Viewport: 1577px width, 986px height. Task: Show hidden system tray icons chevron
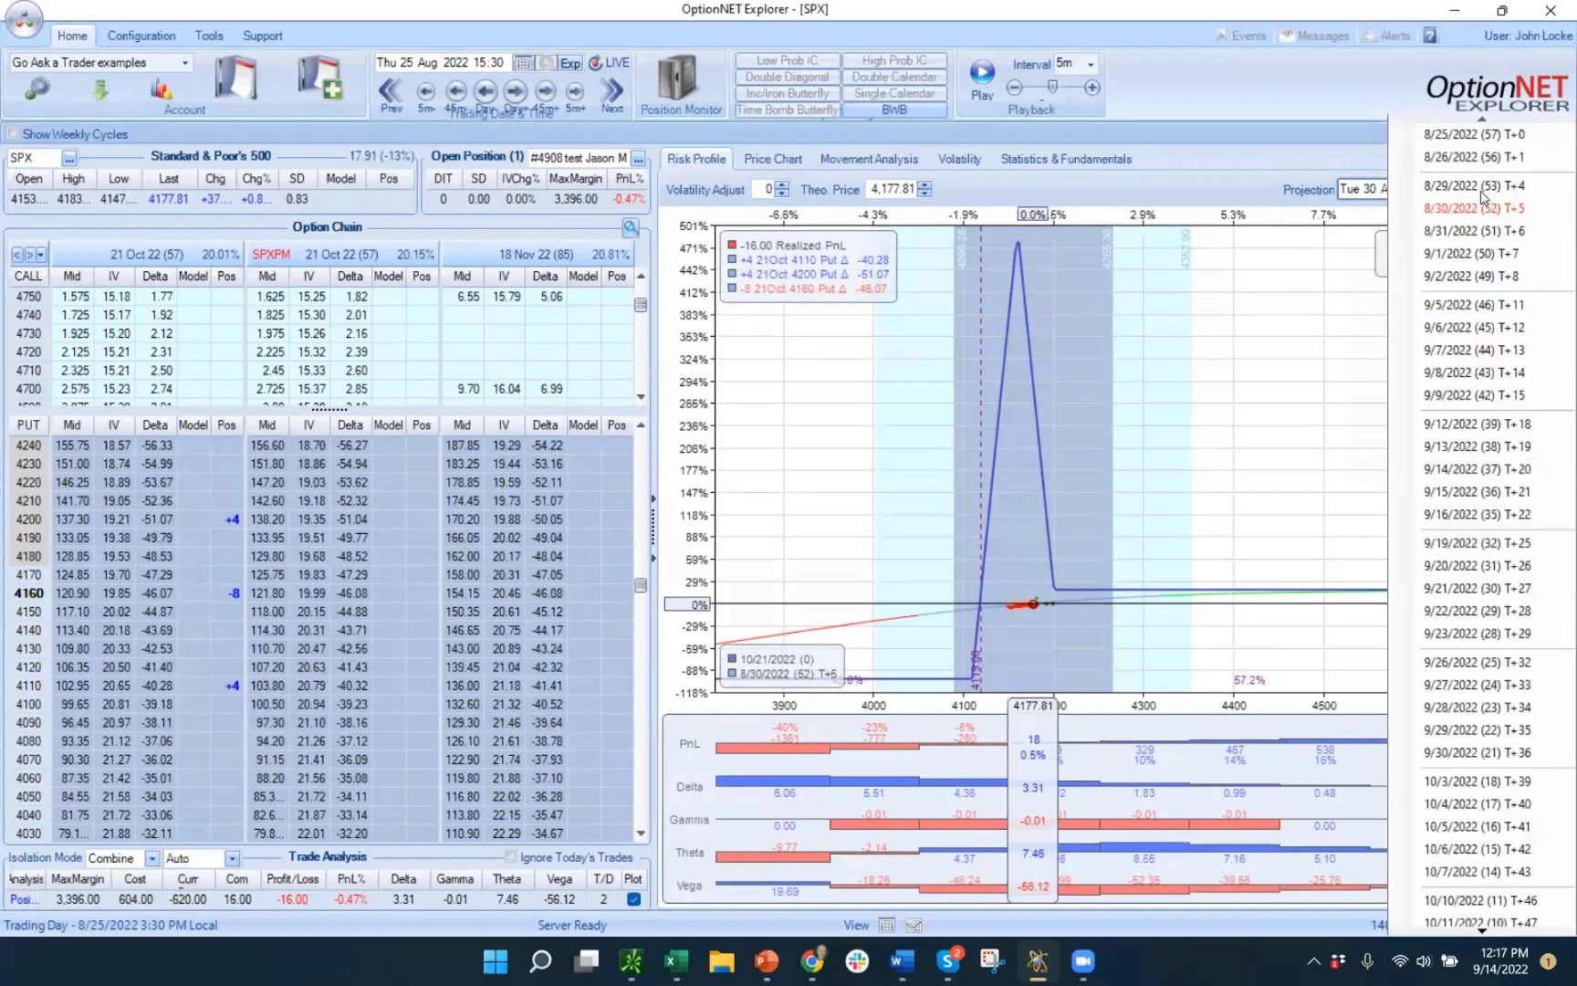click(x=1313, y=960)
